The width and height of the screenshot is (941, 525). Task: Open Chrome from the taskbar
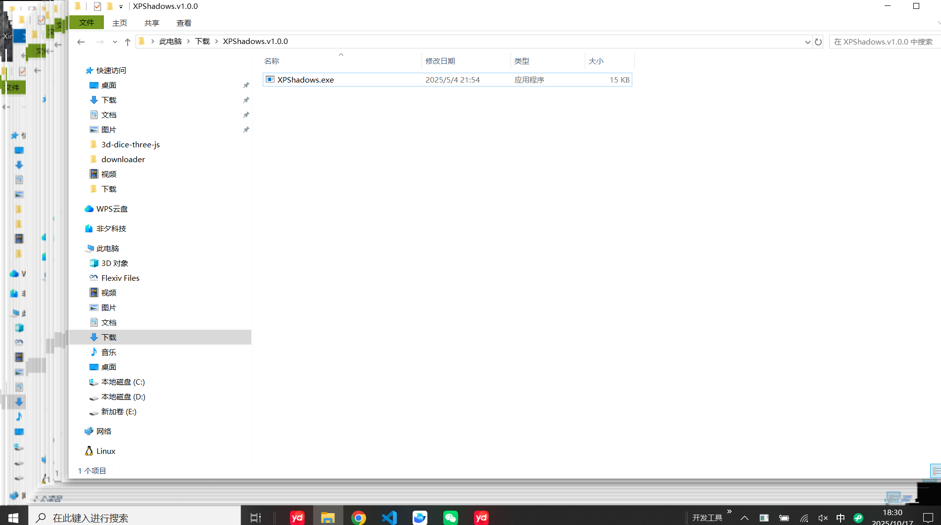coord(359,518)
